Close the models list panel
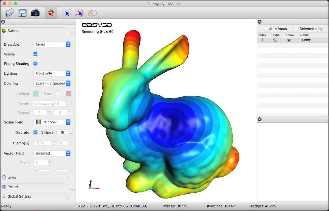Image resolution: width=329 pixels, height=211 pixels. coord(260,22)
